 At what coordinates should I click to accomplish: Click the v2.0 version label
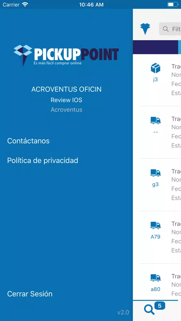[123, 312]
